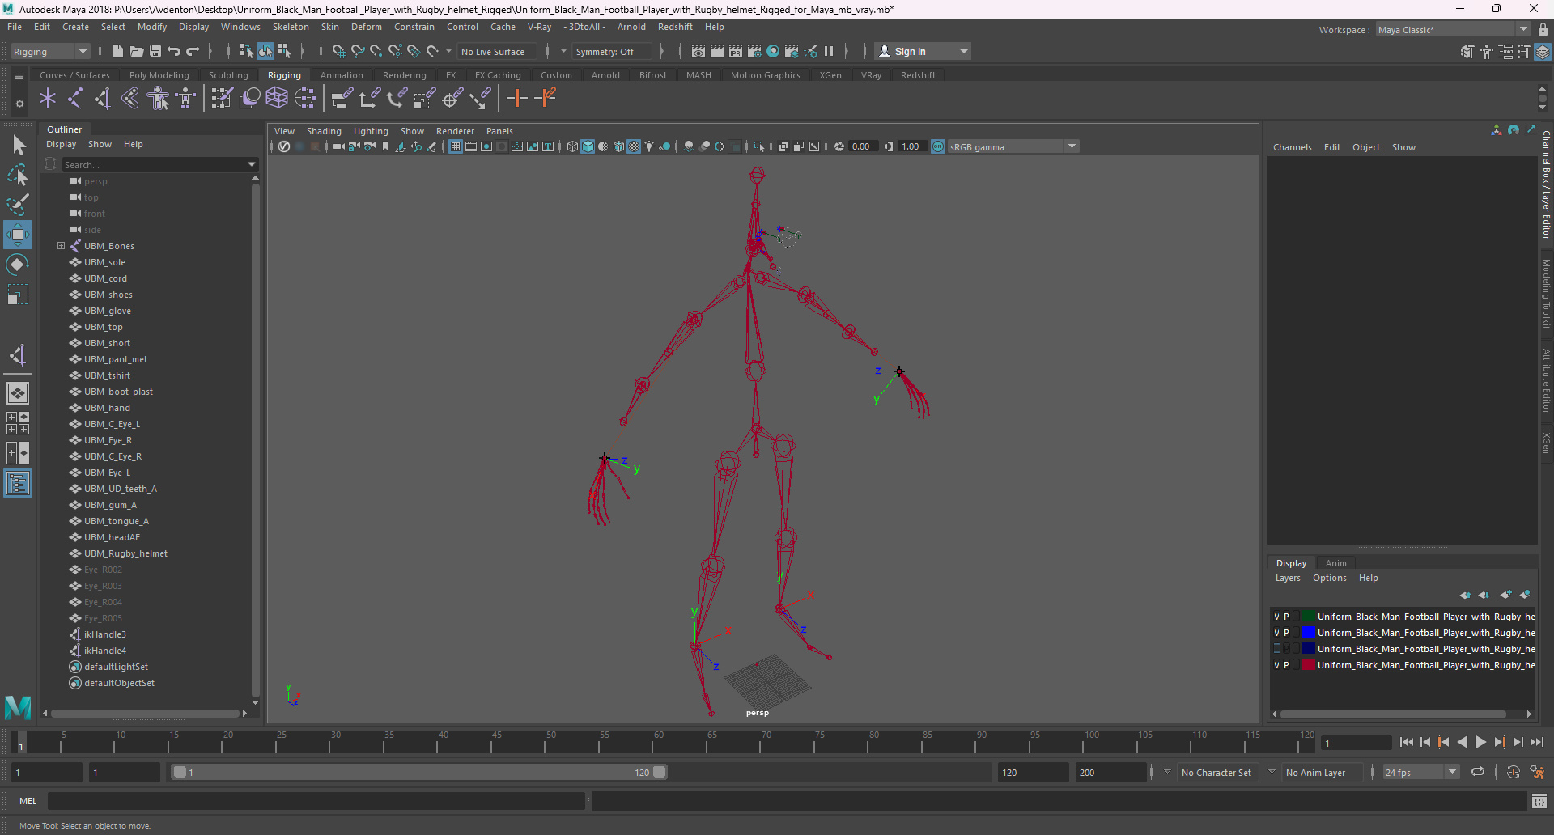Toggle textured display checker icon

(x=634, y=146)
